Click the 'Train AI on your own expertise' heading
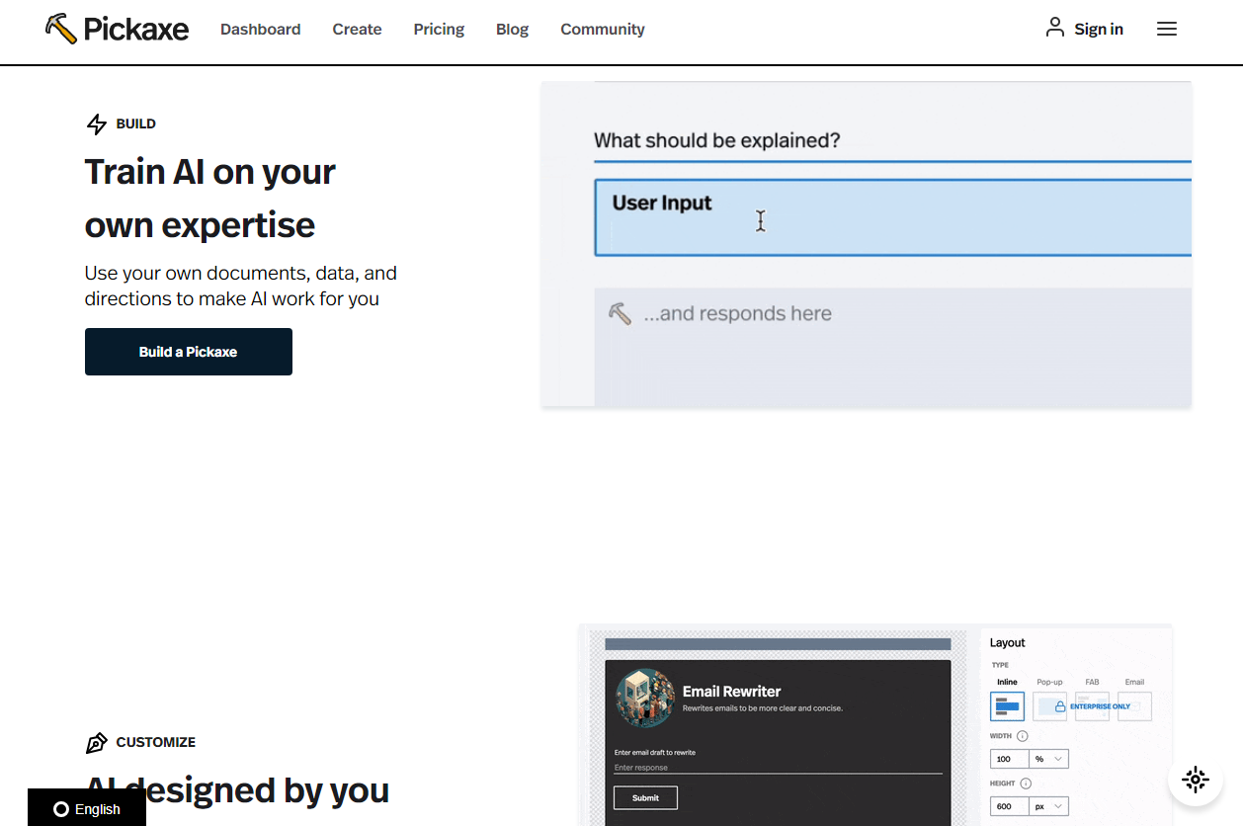This screenshot has width=1243, height=826. (x=210, y=199)
